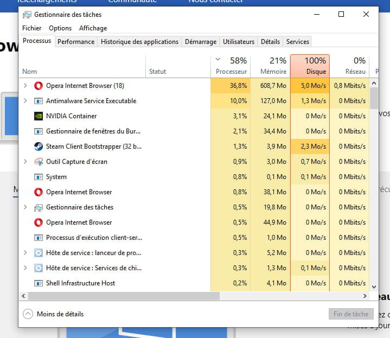Expand the Outil Capture d'écran row
The width and height of the screenshot is (390, 338).
click(x=25, y=162)
